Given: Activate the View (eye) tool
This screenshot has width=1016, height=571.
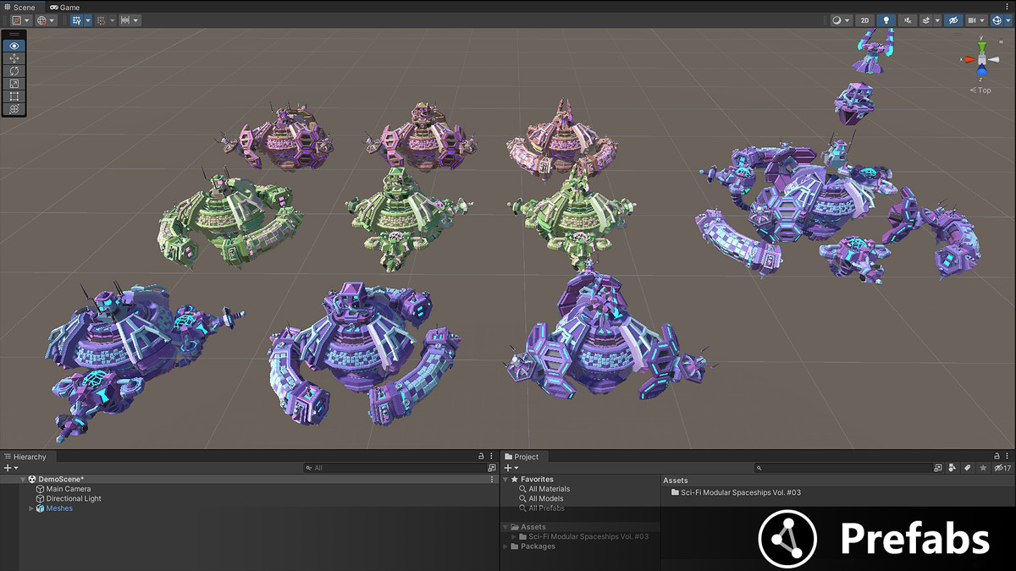Looking at the screenshot, I should 14,46.
